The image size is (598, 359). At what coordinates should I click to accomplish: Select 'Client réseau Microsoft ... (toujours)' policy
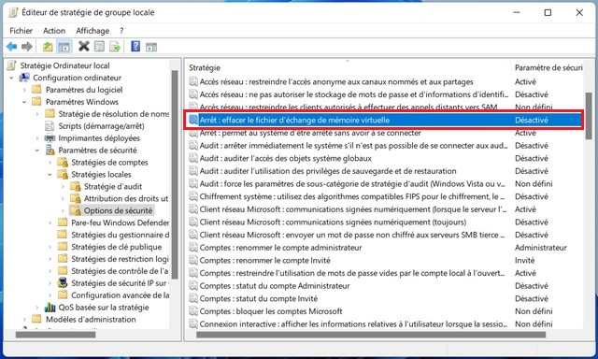(333, 223)
